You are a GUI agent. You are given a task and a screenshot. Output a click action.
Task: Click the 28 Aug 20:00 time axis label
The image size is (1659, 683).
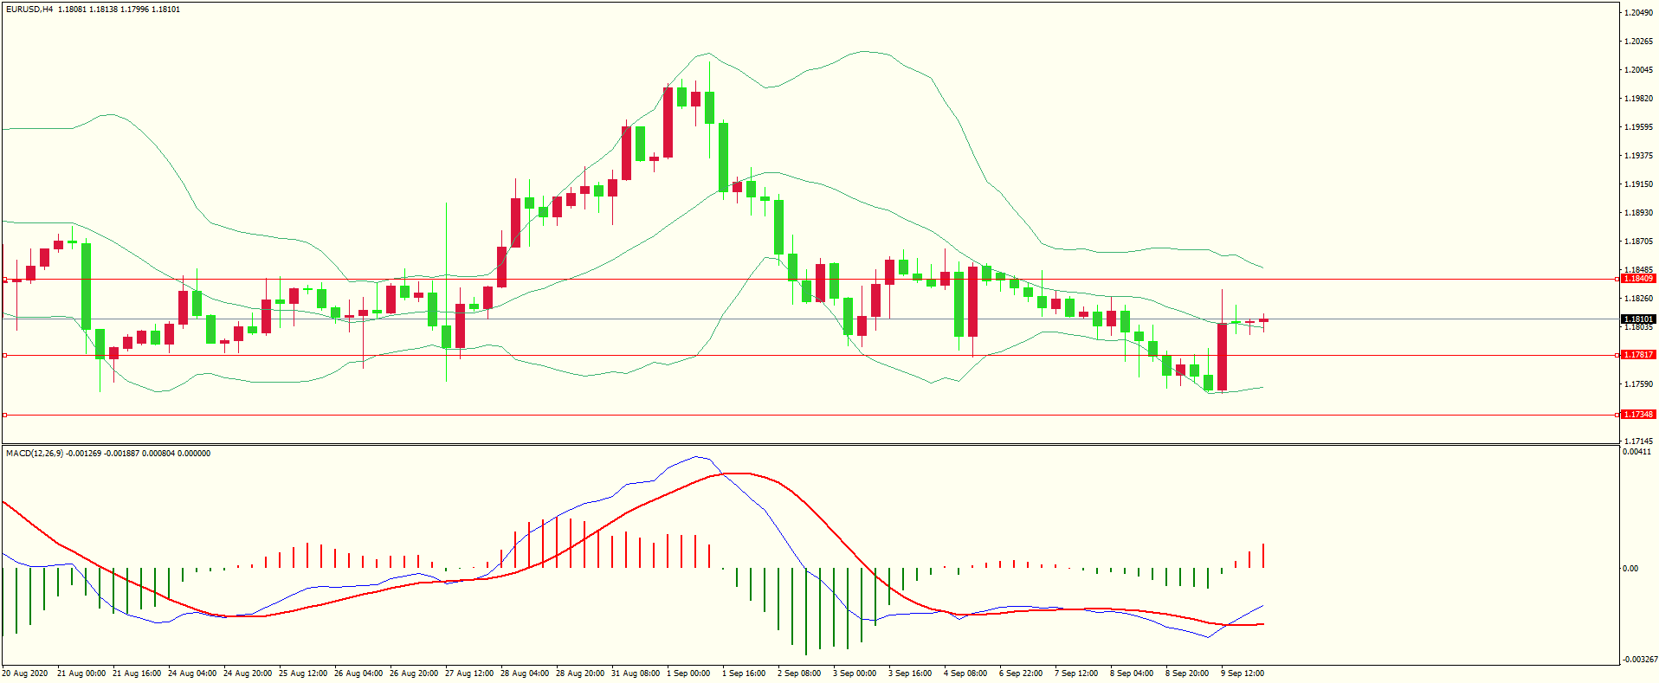pos(580,673)
